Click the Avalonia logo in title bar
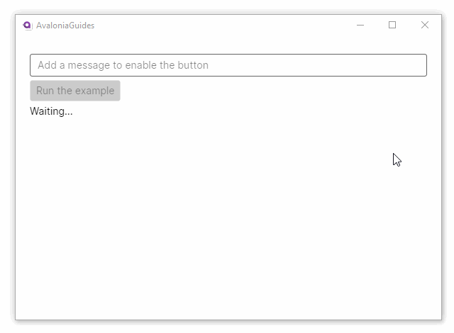 (27, 26)
